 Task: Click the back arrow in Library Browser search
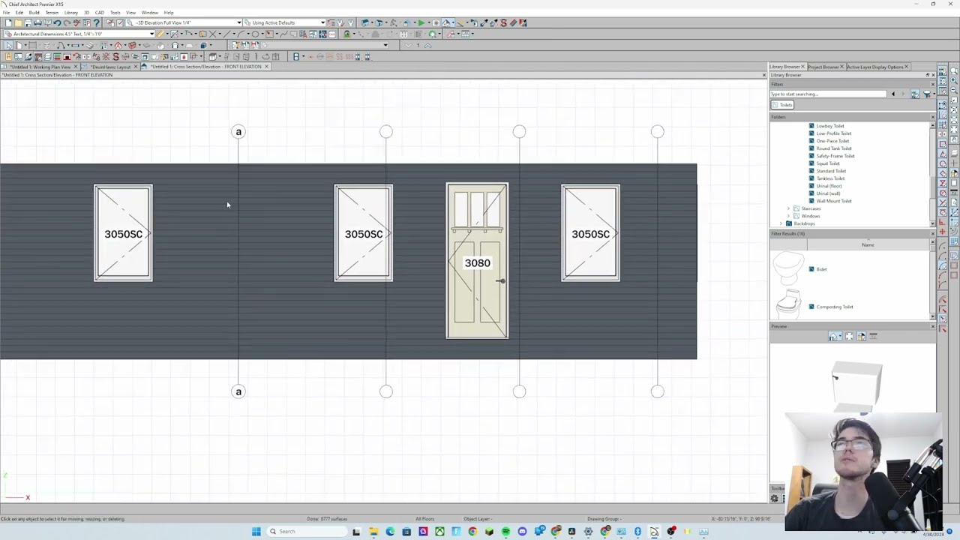point(893,94)
